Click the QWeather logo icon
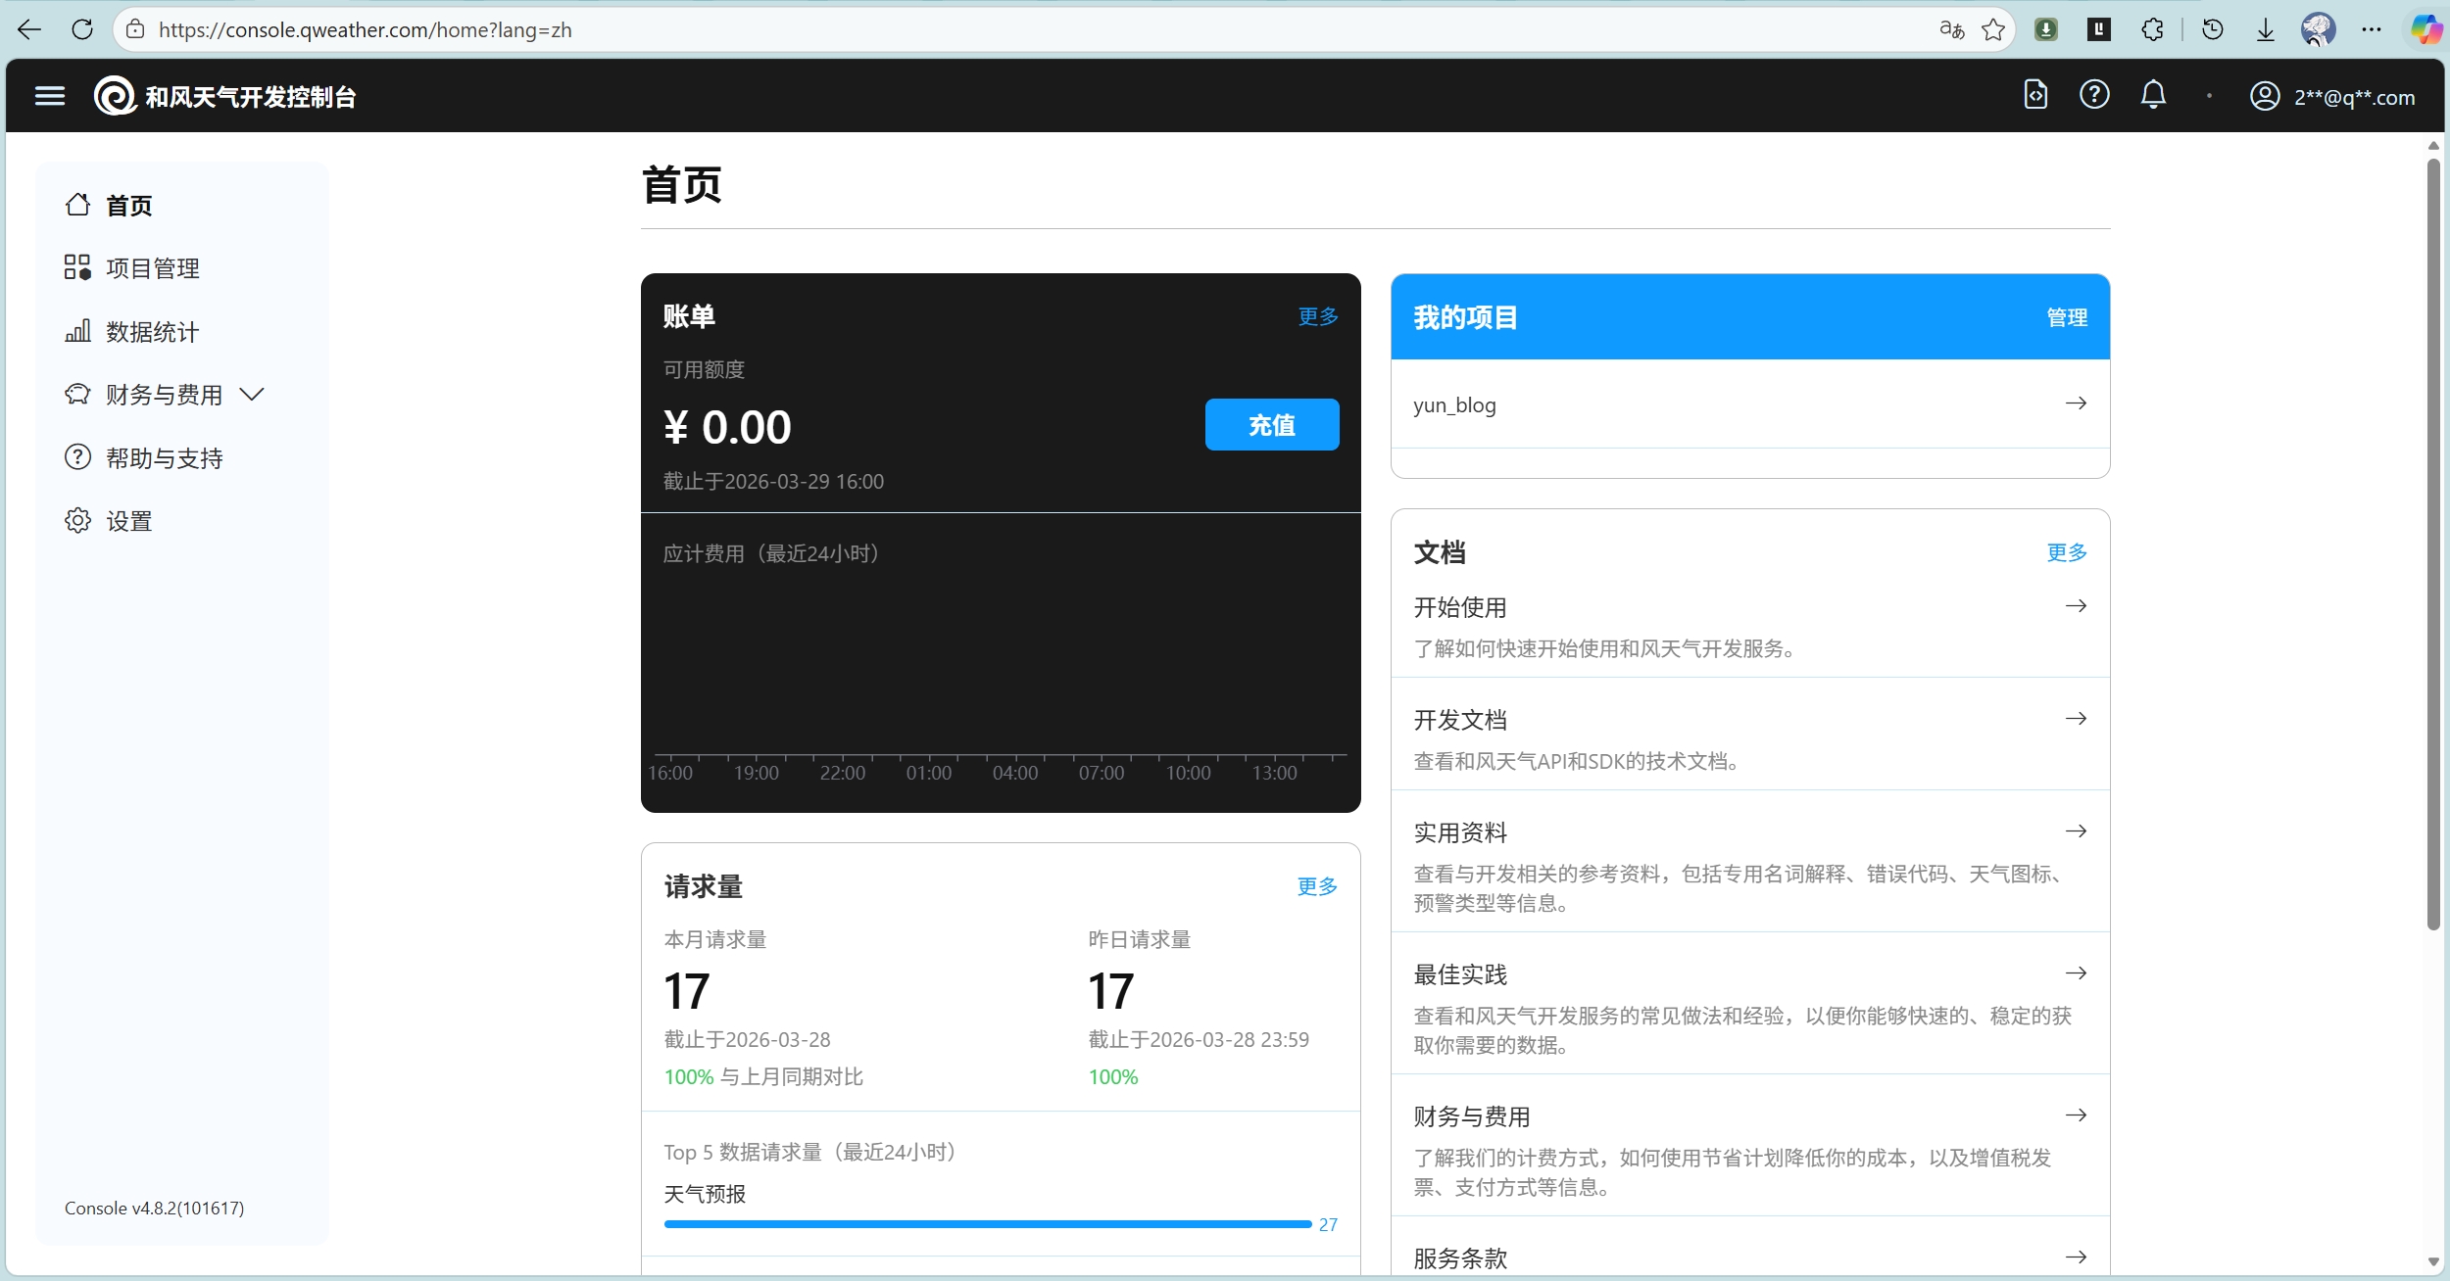 (115, 96)
